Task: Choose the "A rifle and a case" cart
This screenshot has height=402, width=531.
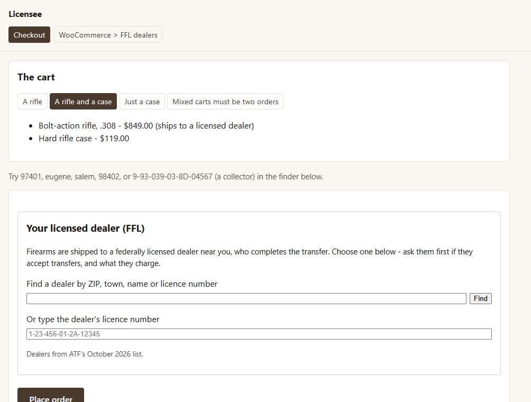Action: tap(84, 102)
